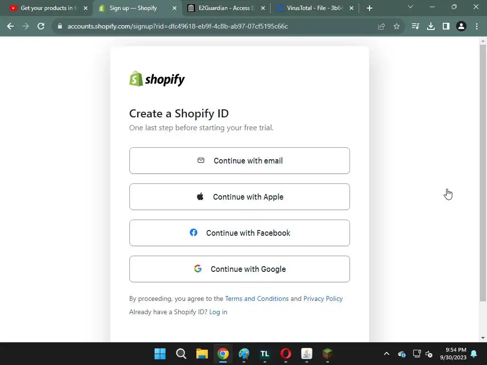Reload the Shopify signup page
The width and height of the screenshot is (487, 365).
(x=41, y=27)
